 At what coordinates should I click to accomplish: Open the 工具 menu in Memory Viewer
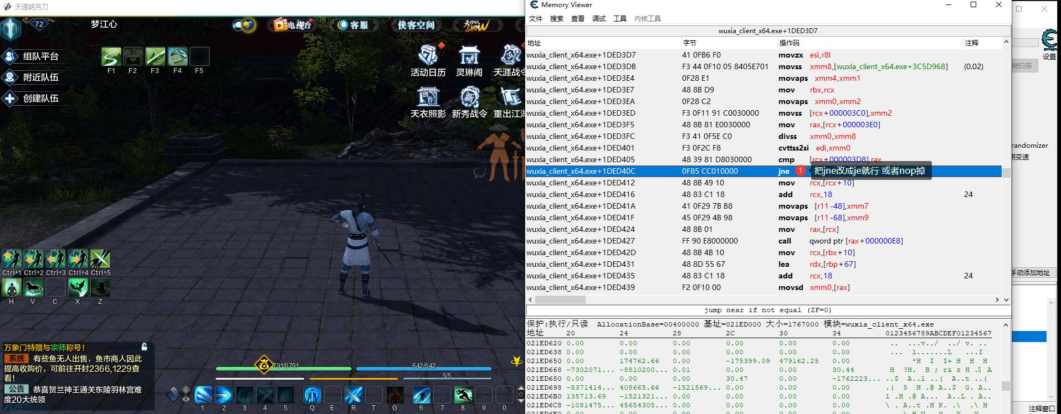620,19
